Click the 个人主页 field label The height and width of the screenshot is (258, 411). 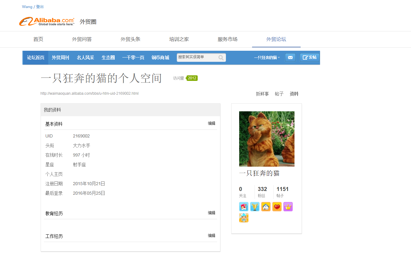[54, 174]
